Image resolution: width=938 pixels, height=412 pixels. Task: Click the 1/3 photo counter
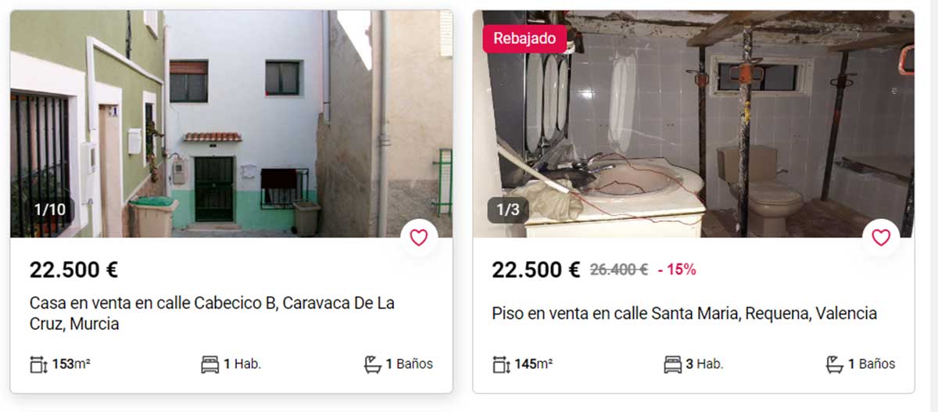point(508,210)
